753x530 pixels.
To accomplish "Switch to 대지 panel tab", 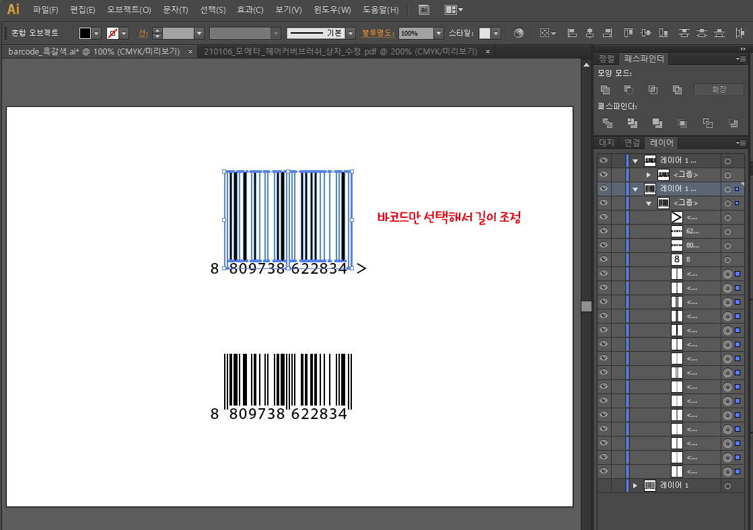I will (x=606, y=143).
